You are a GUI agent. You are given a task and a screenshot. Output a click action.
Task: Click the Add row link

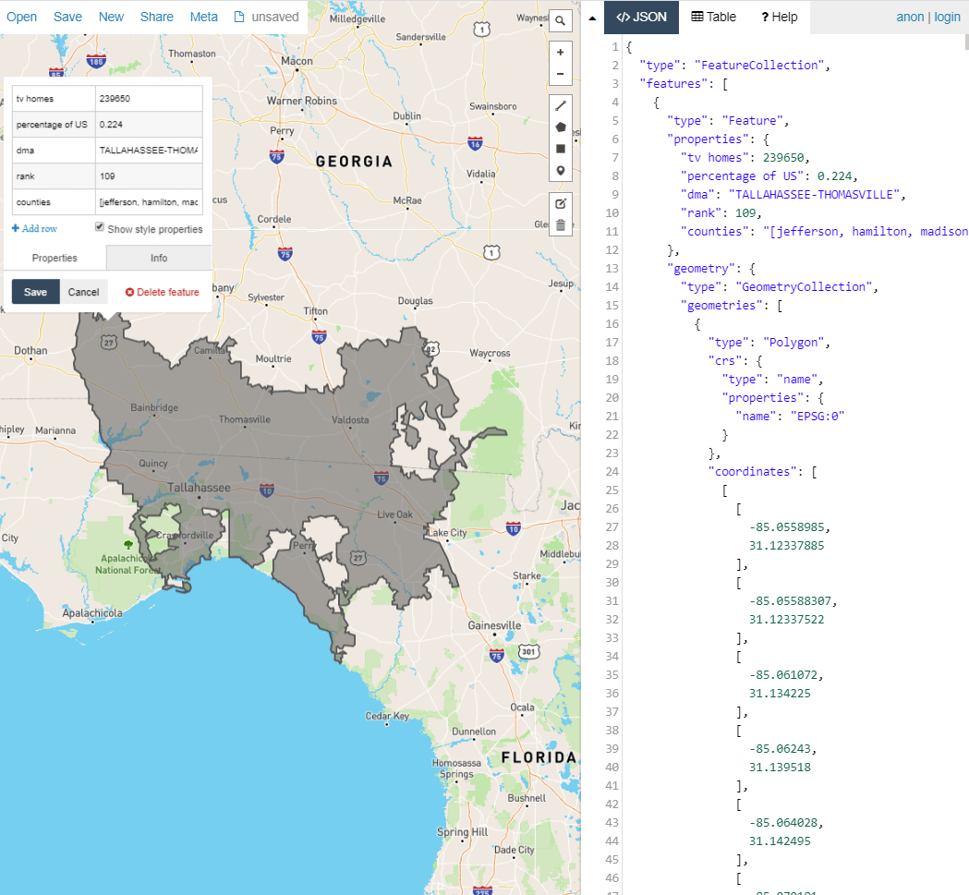pyautogui.click(x=34, y=228)
